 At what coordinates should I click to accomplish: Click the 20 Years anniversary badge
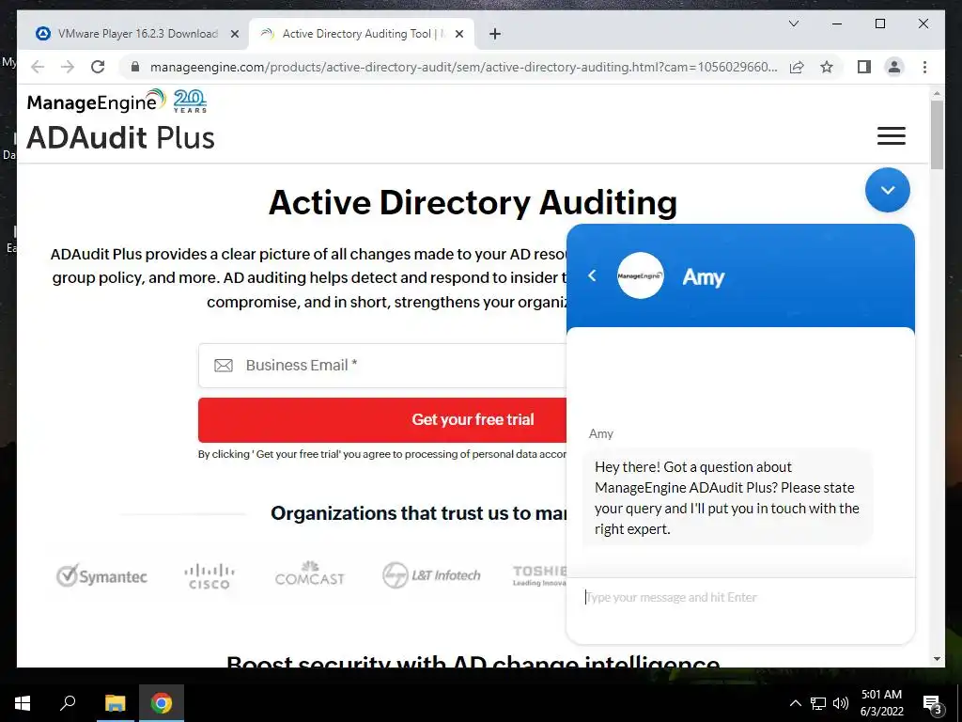coord(190,102)
